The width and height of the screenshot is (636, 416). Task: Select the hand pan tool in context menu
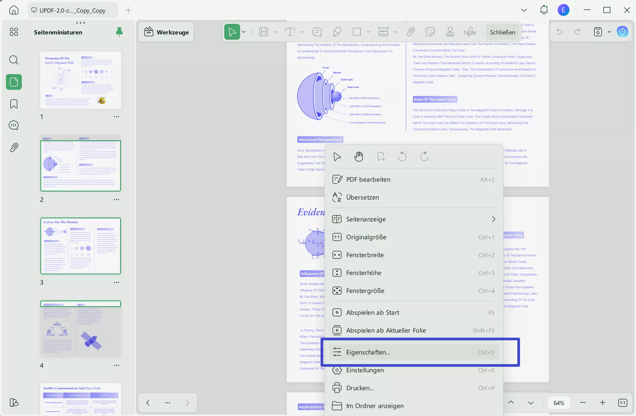[x=359, y=157]
